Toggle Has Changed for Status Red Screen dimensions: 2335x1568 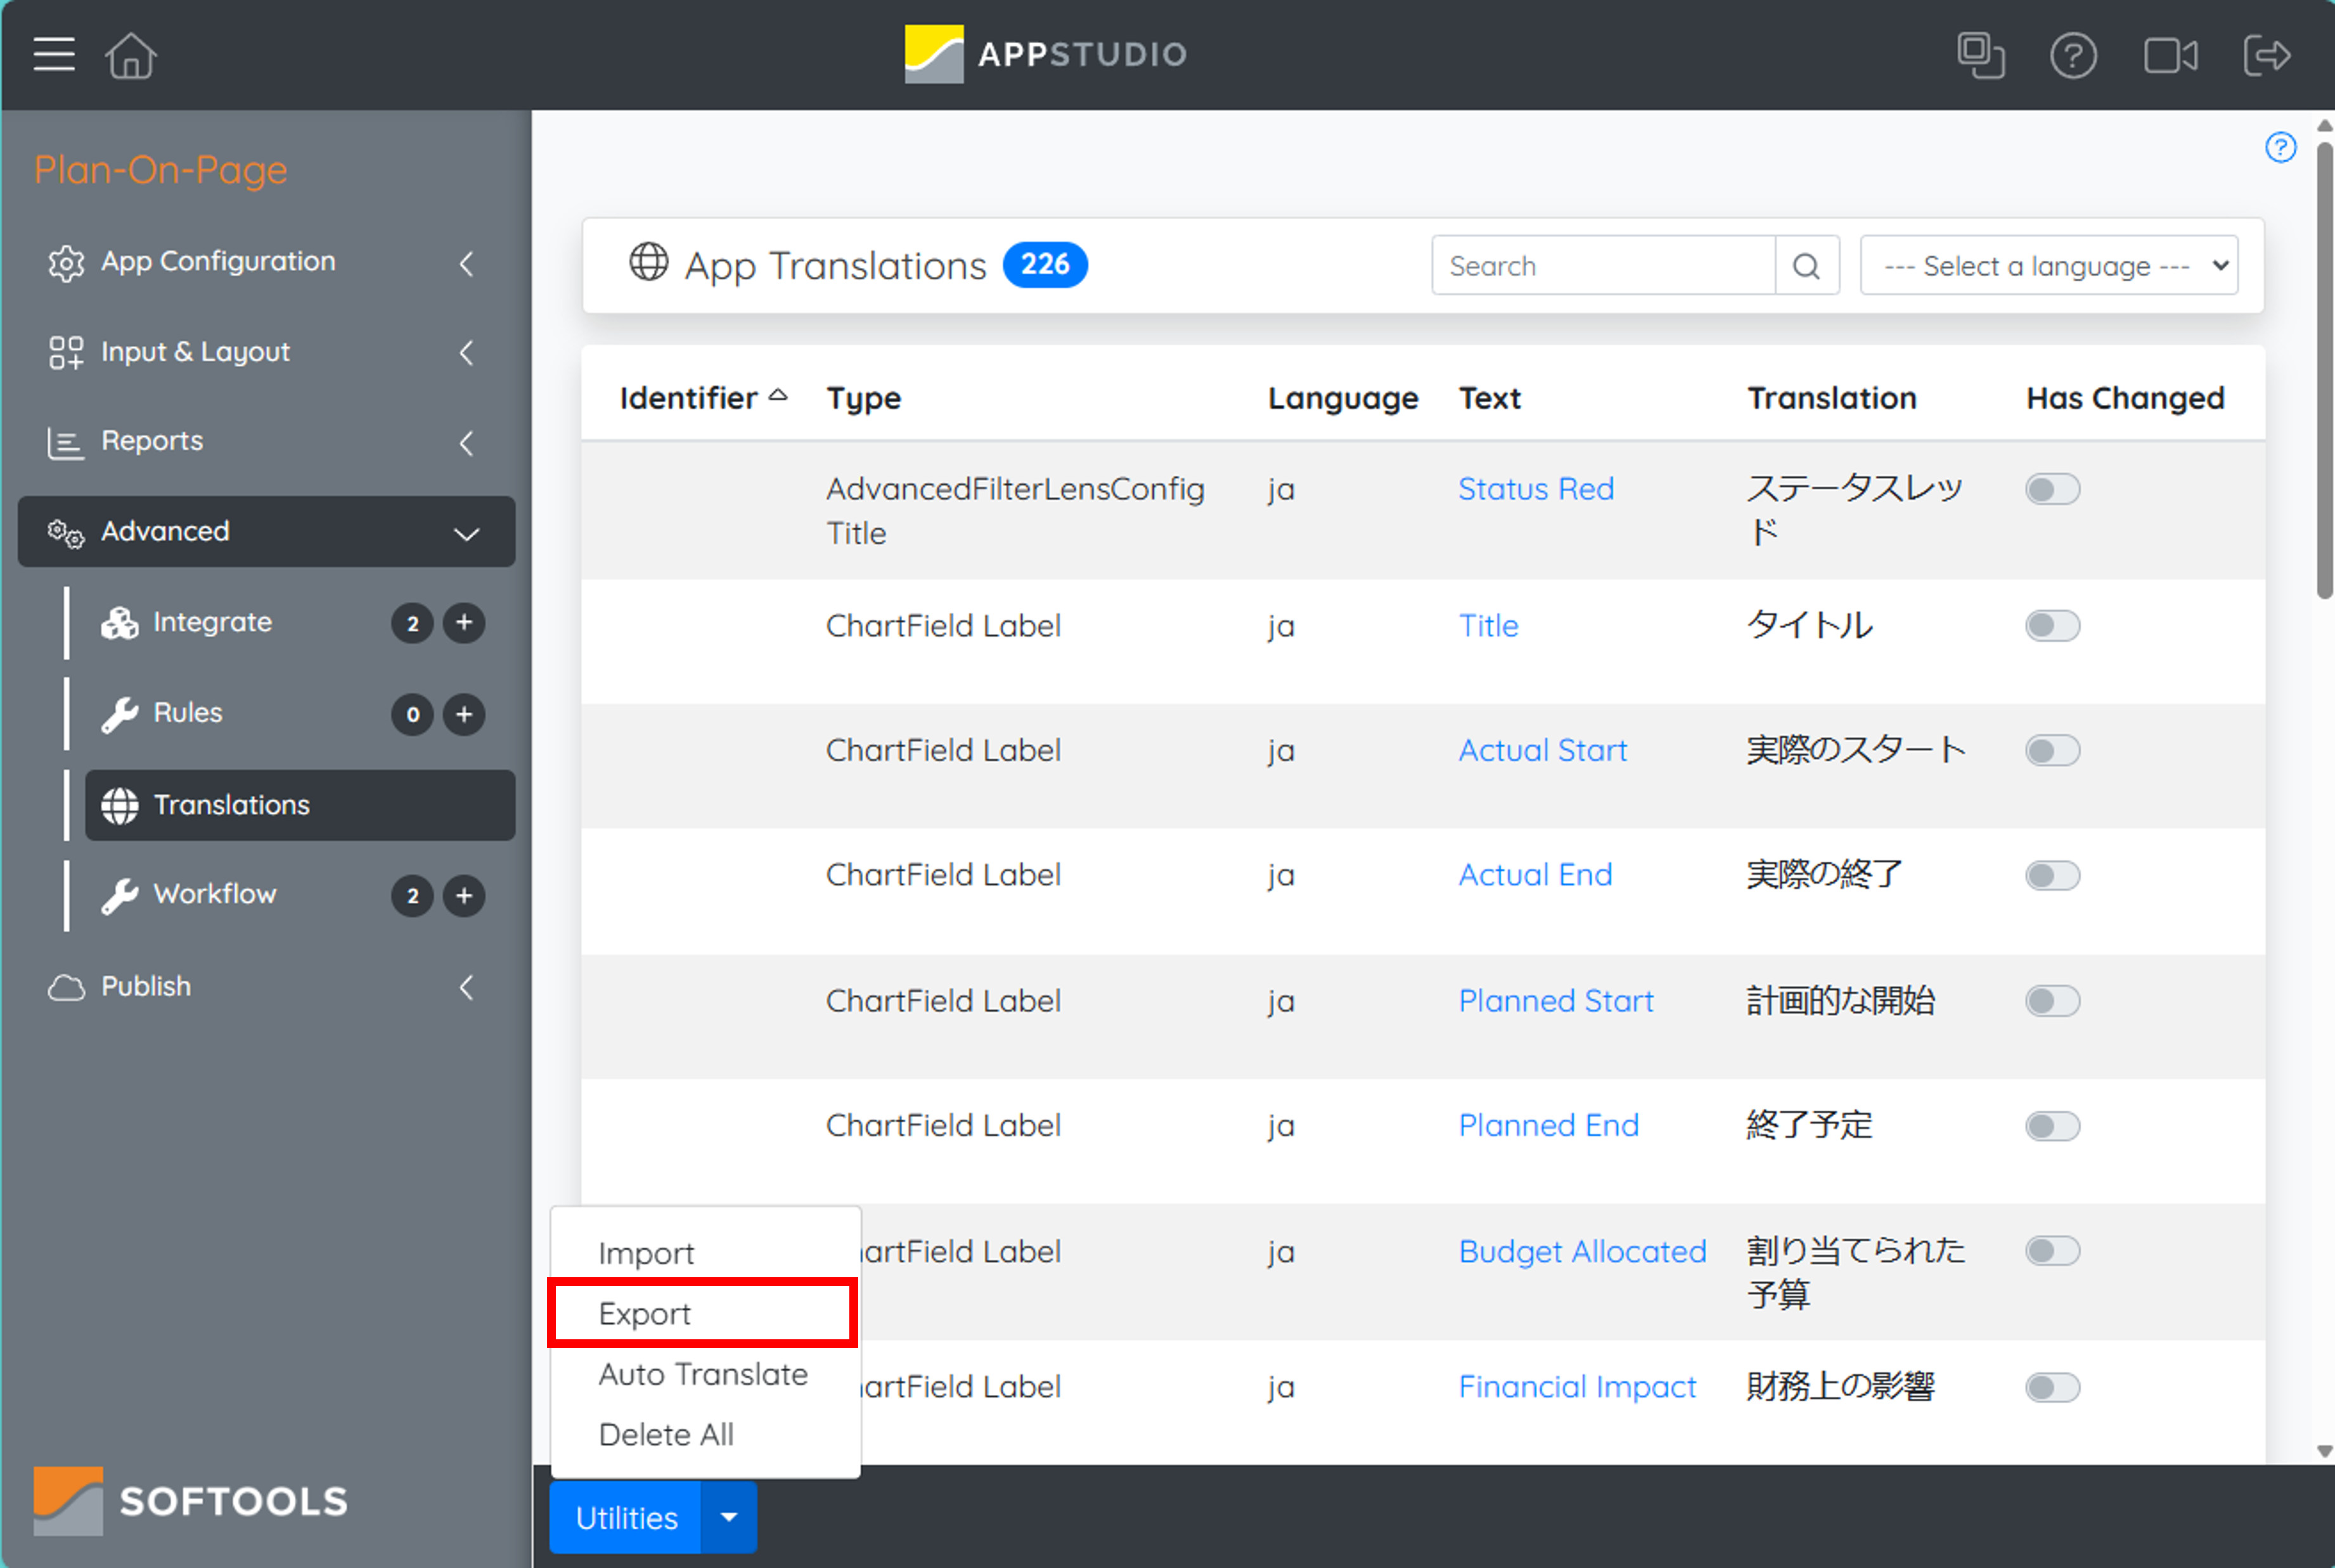(2052, 489)
